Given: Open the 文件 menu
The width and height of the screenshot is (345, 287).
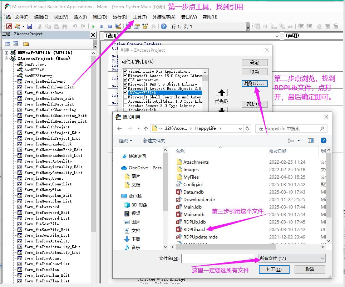Looking at the screenshot, I should click(21, 17).
